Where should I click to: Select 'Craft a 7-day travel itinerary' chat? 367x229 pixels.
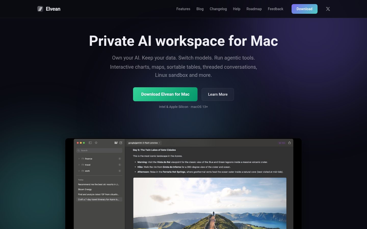pos(99,199)
